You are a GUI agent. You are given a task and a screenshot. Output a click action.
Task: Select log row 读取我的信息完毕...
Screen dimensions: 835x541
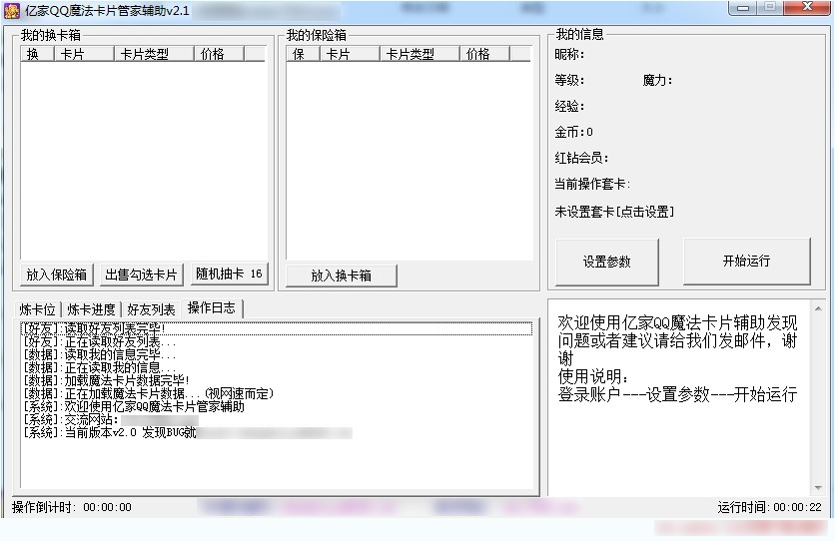pyautogui.click(x=277, y=354)
